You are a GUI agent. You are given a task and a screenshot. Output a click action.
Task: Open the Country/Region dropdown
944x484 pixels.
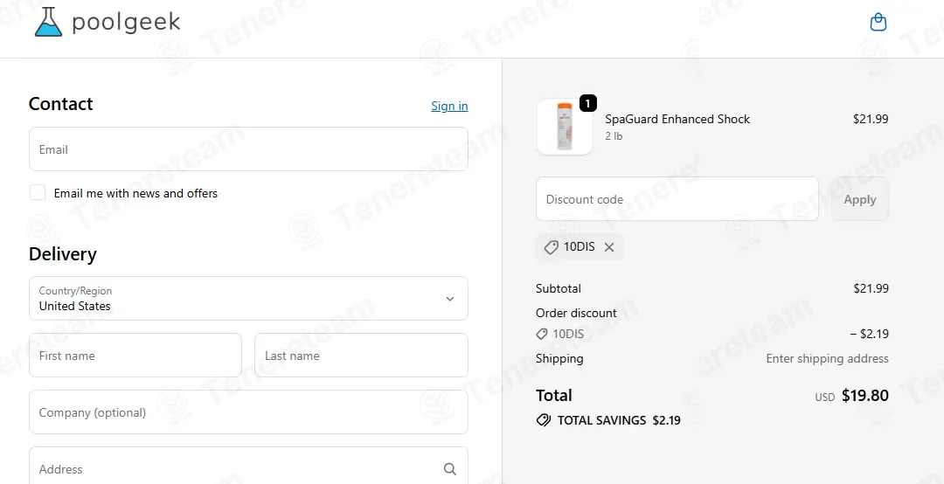coord(248,299)
